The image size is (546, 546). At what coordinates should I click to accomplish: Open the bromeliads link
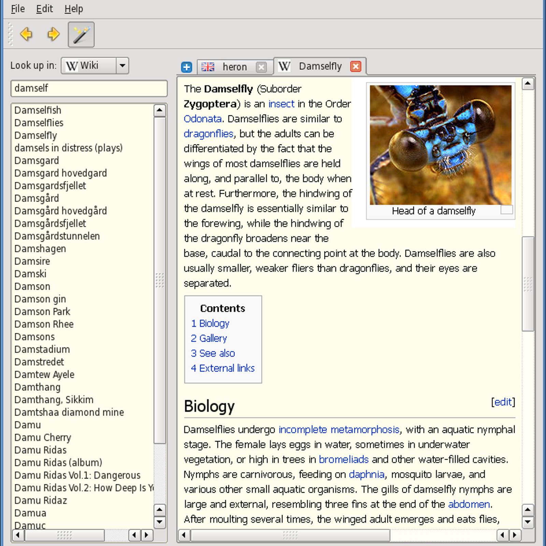click(344, 460)
